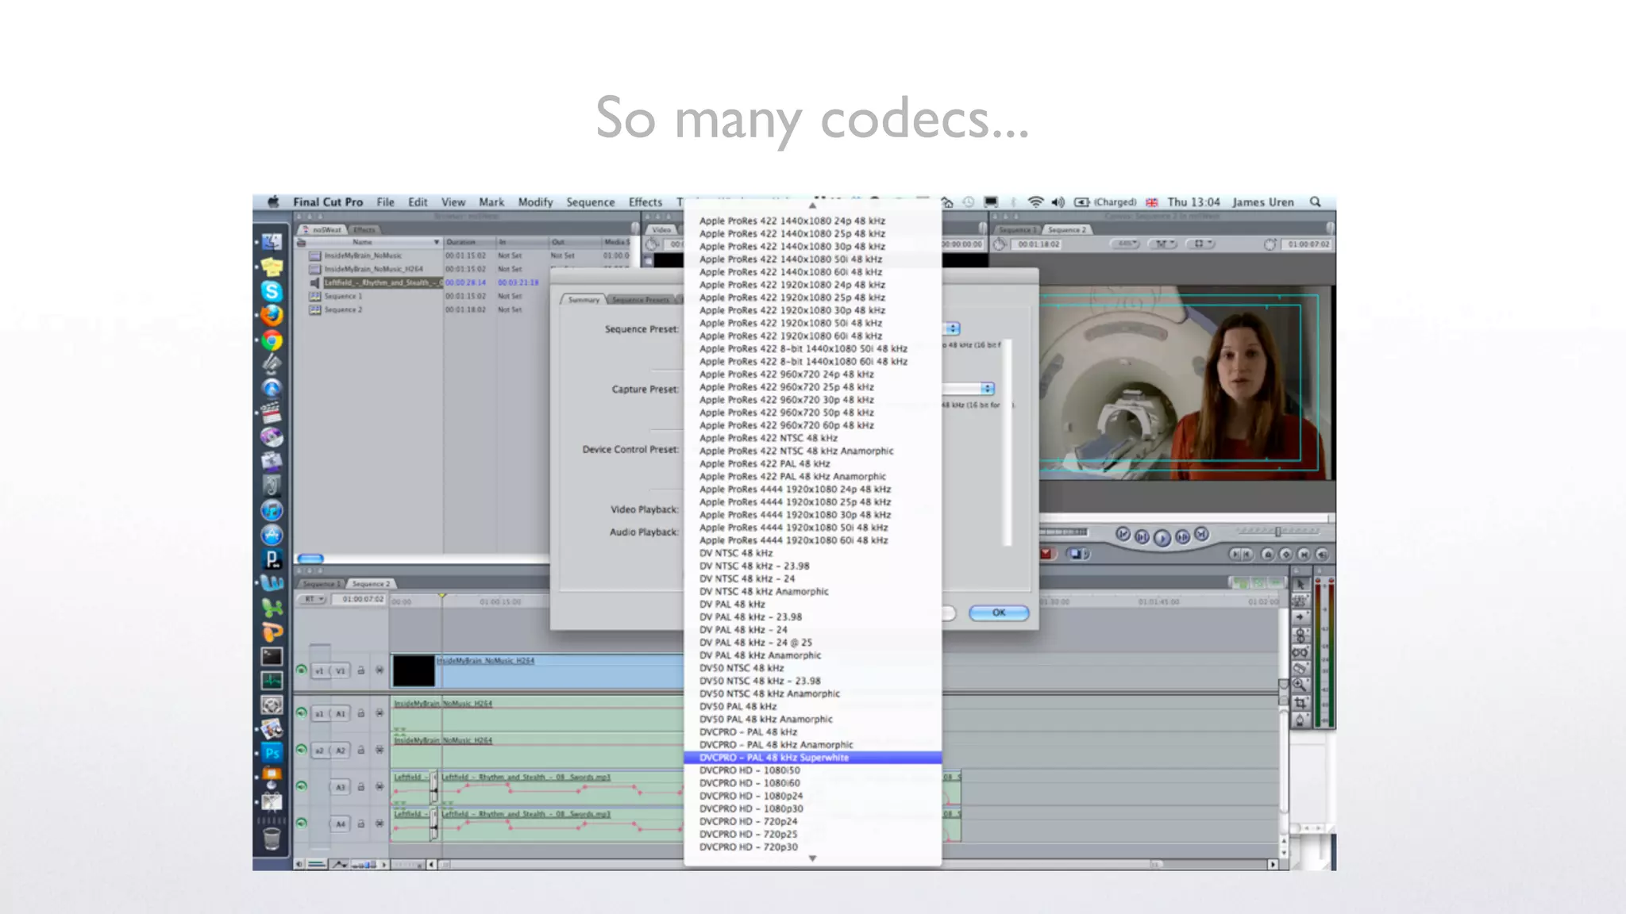The image size is (1626, 914).
Task: Select the Razor Blade tool in the tool palette
Action: coord(1300,668)
